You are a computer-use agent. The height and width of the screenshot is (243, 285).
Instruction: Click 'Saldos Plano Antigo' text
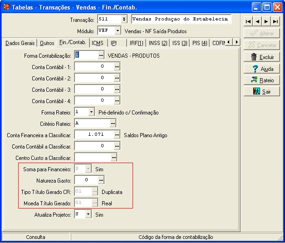(x=145, y=135)
